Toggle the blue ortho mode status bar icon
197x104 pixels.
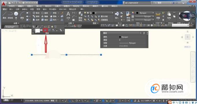point(70,101)
